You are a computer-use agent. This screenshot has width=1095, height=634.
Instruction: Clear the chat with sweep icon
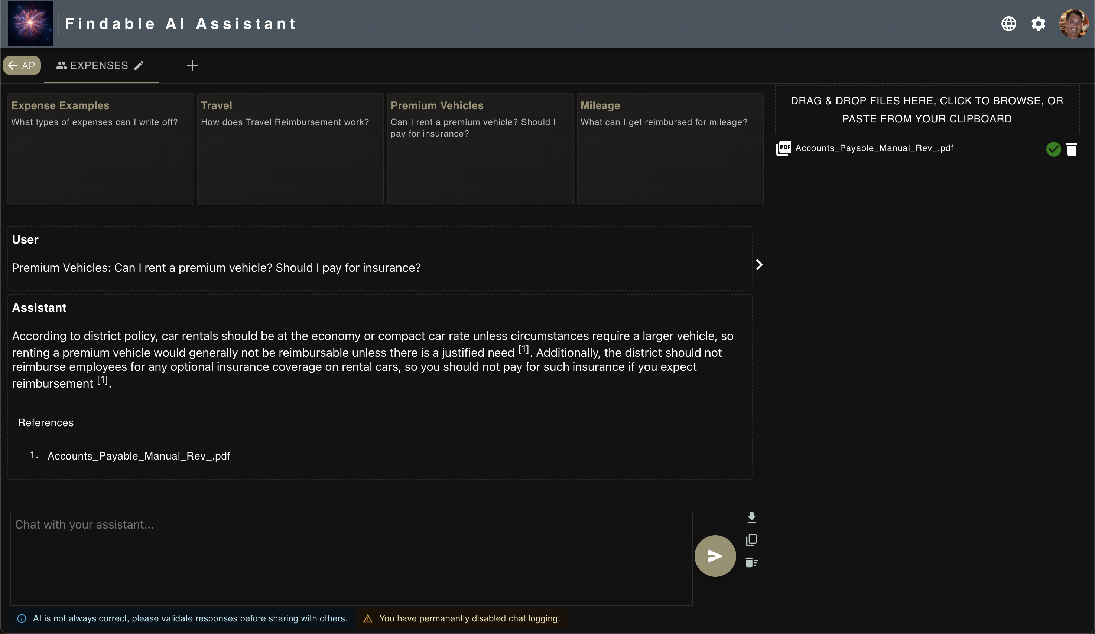[751, 563]
